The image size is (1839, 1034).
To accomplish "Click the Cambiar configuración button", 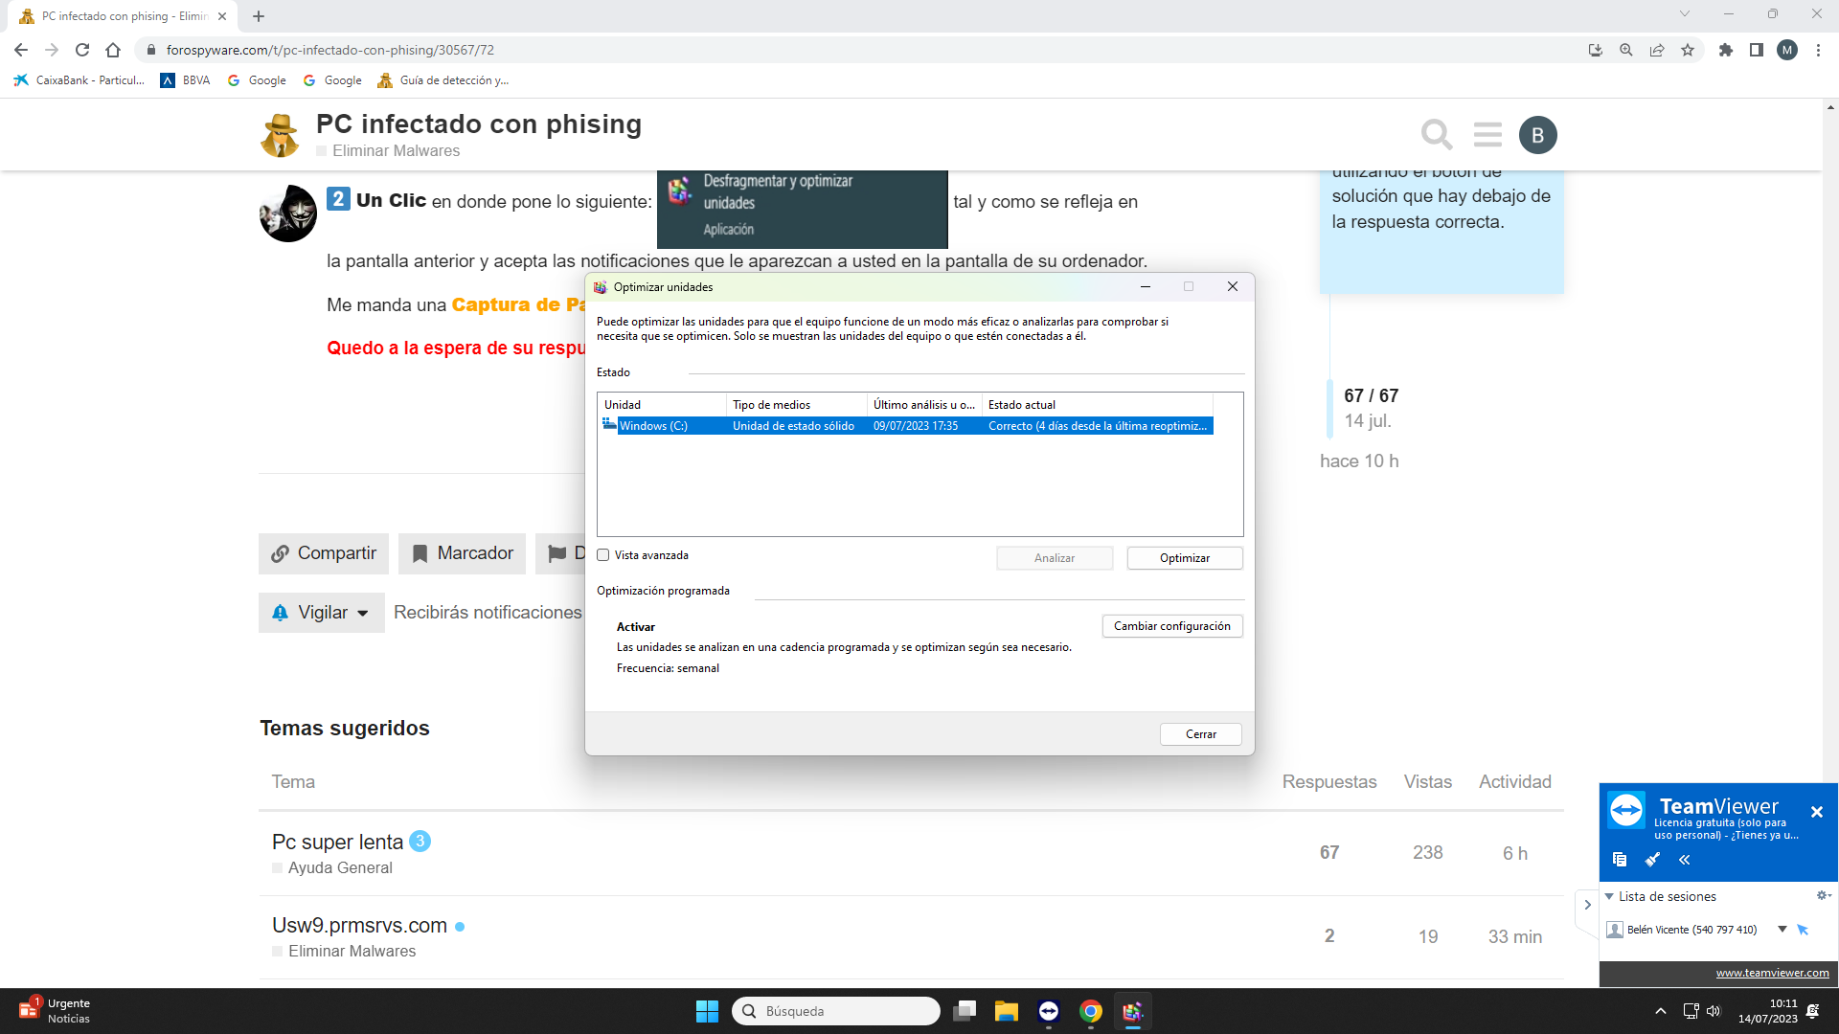I will pos(1171,626).
